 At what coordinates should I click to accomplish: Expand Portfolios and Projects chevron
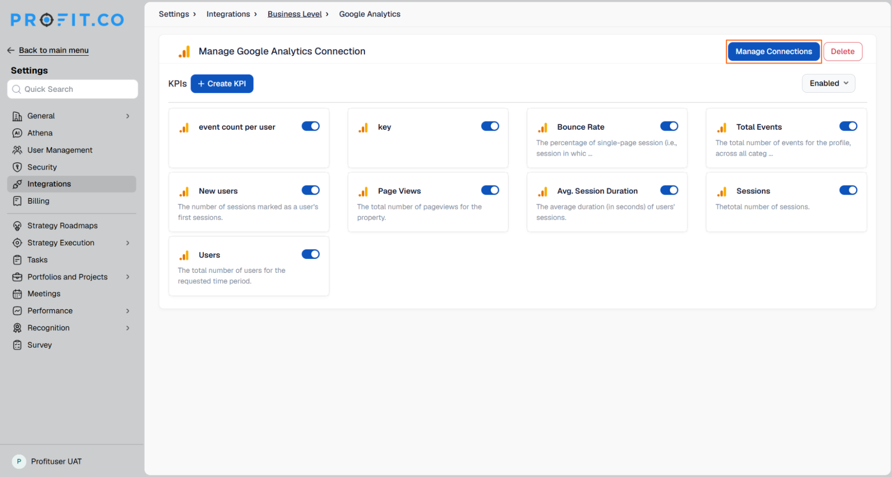(x=128, y=277)
